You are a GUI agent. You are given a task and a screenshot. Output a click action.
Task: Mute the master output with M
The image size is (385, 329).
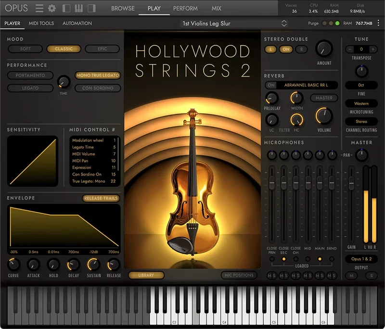coord(351,276)
